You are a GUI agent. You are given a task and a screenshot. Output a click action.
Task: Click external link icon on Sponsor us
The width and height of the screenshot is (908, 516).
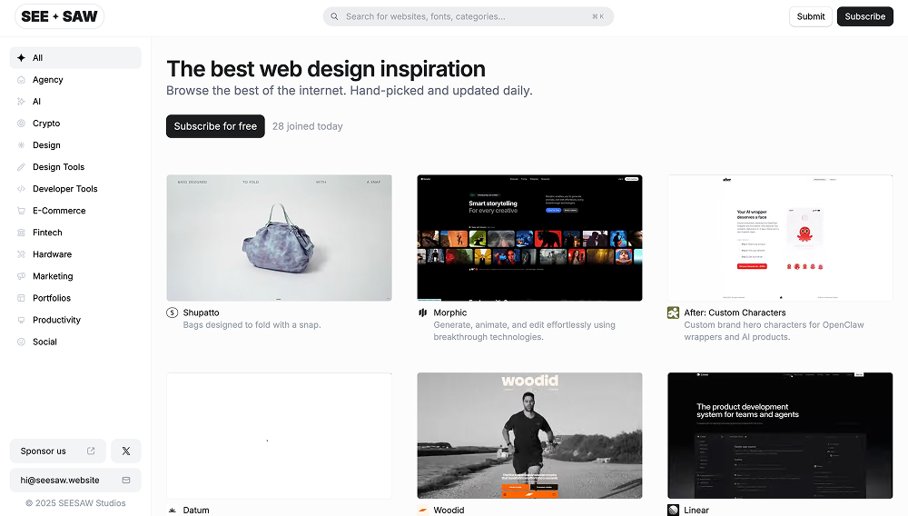91,451
